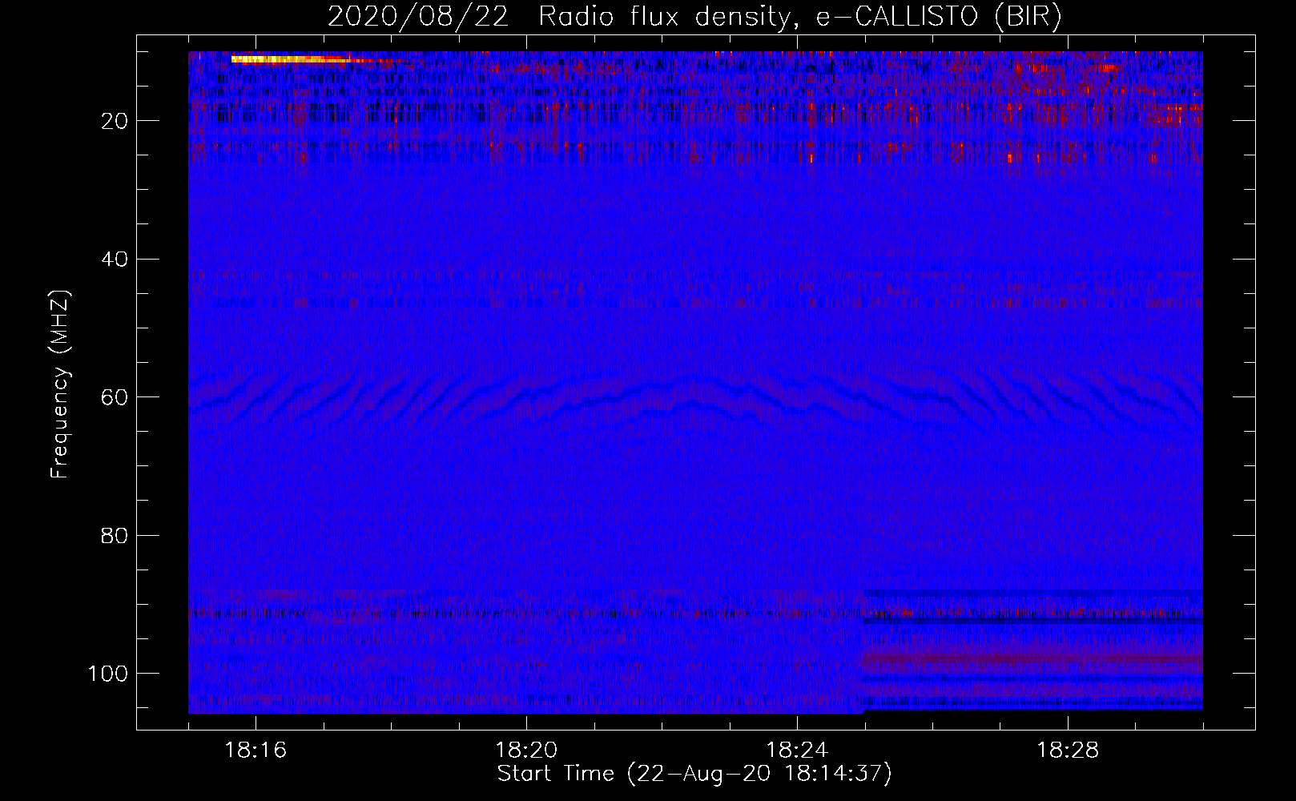Click the 80 frequency tick label
The image size is (1296, 801).
click(115, 535)
